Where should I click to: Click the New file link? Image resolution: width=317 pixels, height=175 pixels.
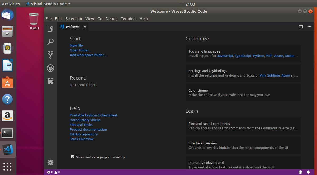click(76, 45)
